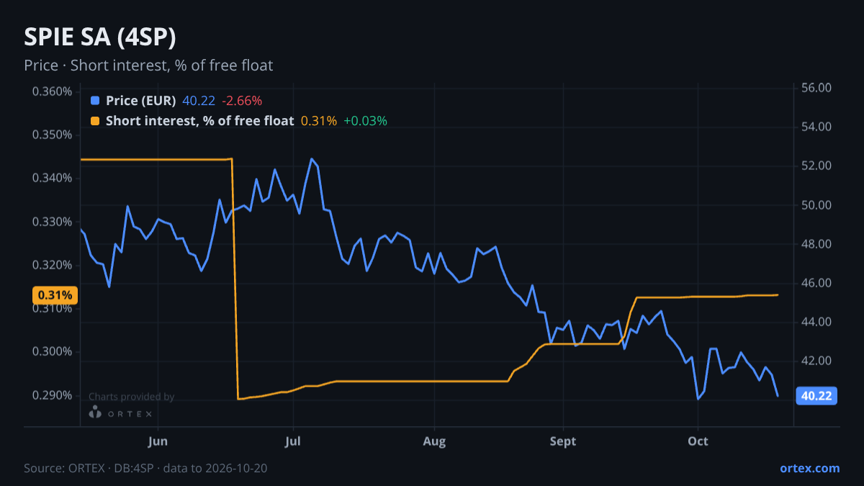Screen dimensions: 864x486
Task: Click the 'Jul' x-axis label
Action: tap(292, 441)
